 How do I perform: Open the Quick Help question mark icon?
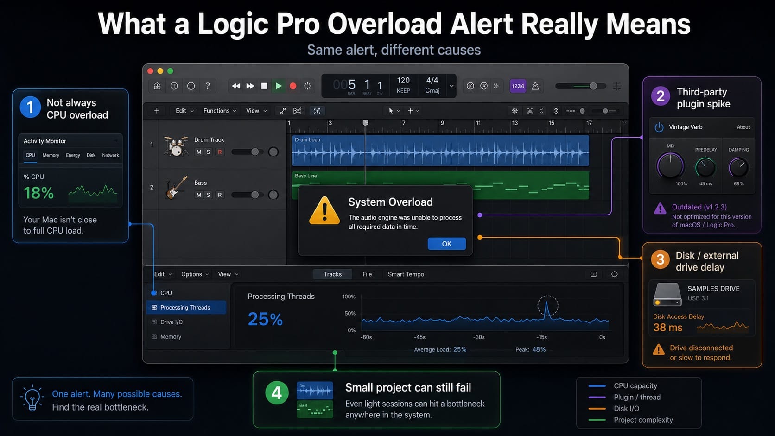click(208, 86)
